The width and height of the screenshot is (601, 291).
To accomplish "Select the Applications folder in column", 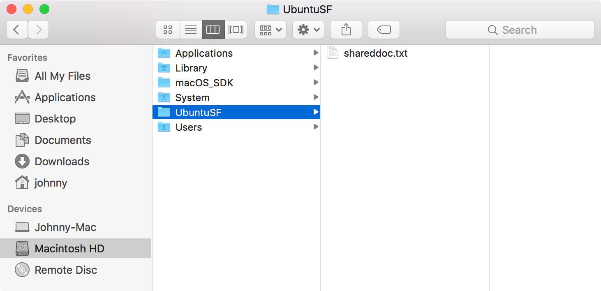I will tap(236, 53).
